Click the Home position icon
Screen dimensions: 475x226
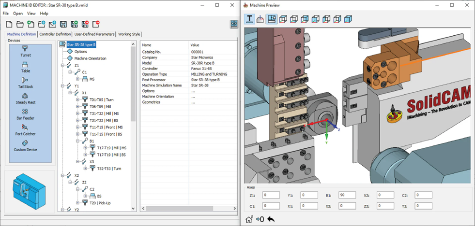pyautogui.click(x=249, y=219)
